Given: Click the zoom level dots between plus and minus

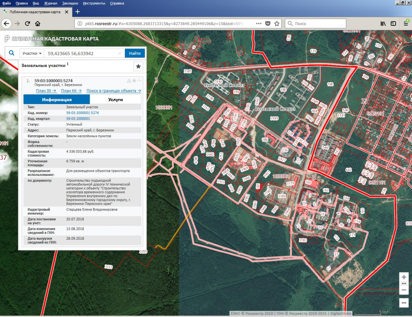Looking at the screenshot, I should (x=404, y=284).
